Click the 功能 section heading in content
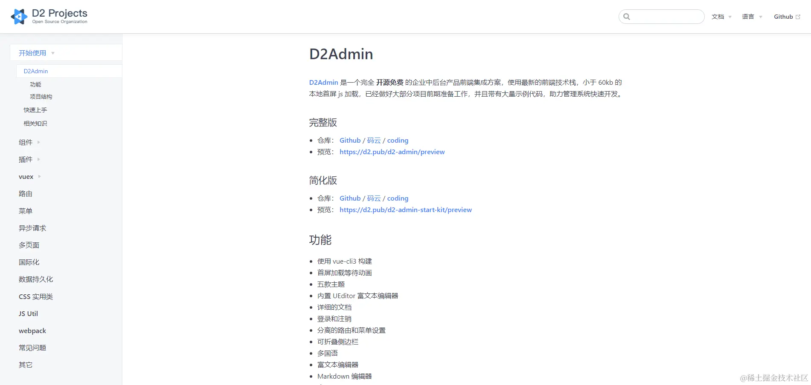Viewport: 811px width, 385px height. pyautogui.click(x=320, y=240)
